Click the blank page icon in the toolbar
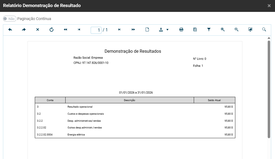 point(147,29)
